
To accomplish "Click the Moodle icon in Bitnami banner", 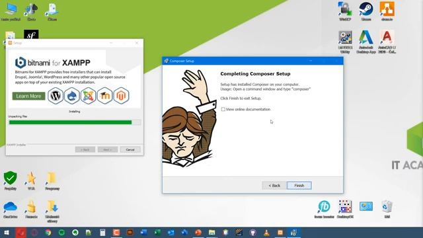I will [104, 95].
